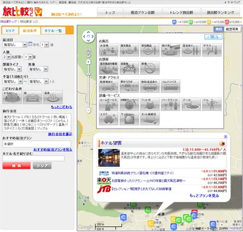Viewport: 243px width, 232px height.
Task: Switch to the ホテル一覧 tab
Action: (x=53, y=30)
